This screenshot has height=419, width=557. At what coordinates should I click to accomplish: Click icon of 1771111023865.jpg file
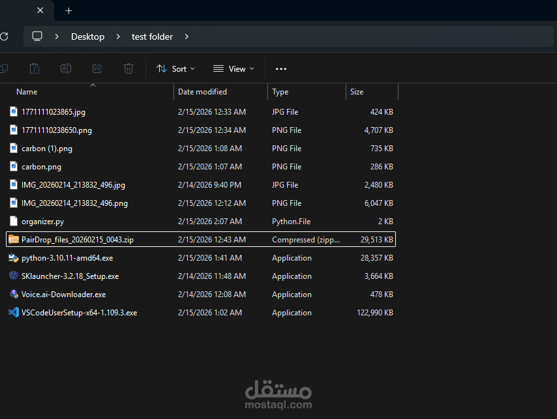click(x=14, y=112)
